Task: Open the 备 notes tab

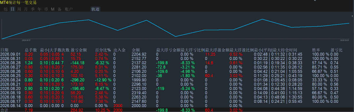Action: (60, 9)
